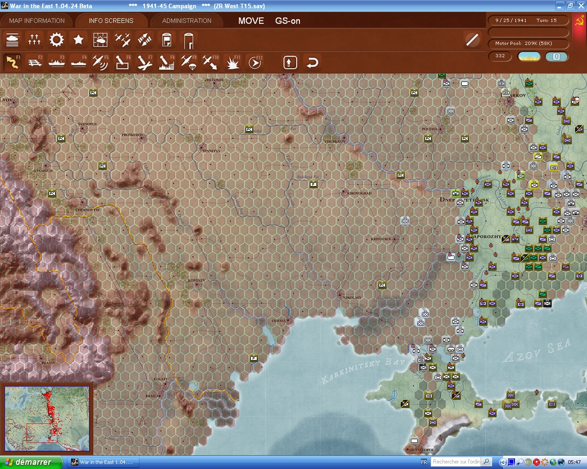This screenshot has height=469, width=587.
Task: Click the Zhitomir city label
Action: tap(214, 80)
